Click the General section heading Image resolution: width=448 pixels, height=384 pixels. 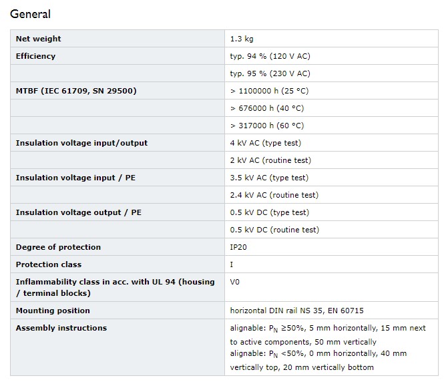point(30,14)
